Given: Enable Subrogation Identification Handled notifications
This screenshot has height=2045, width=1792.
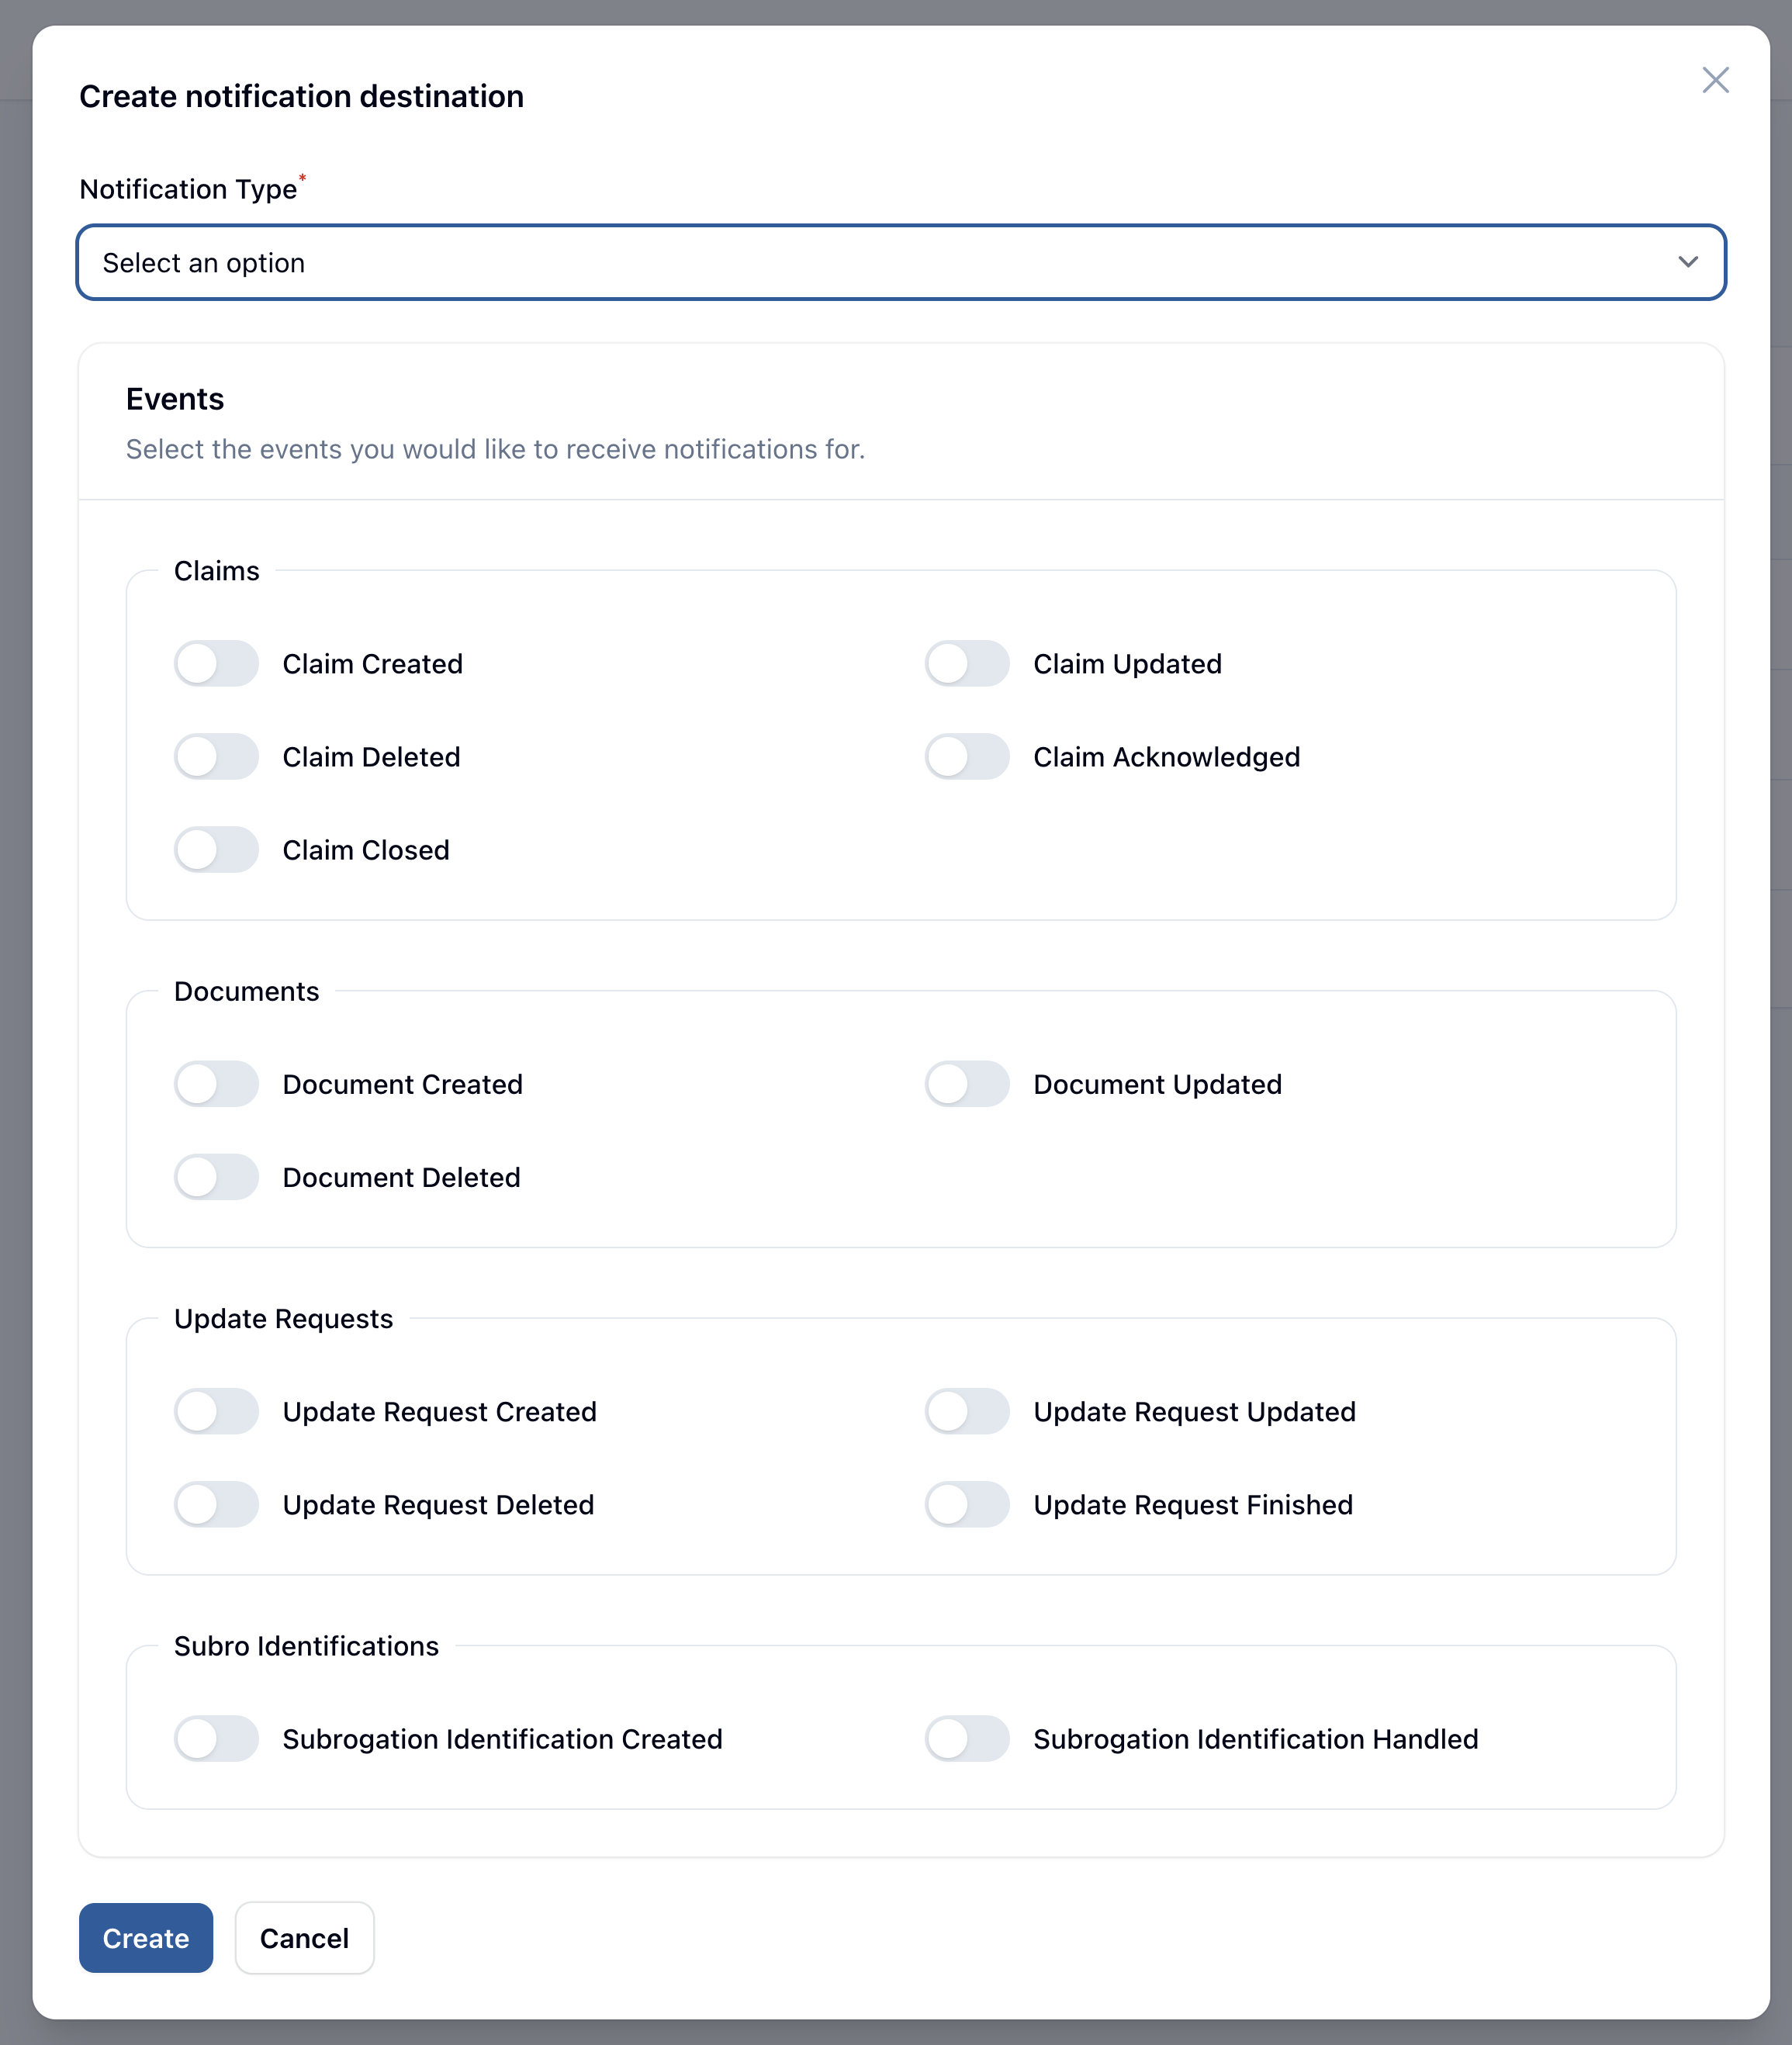Looking at the screenshot, I should 966,1739.
